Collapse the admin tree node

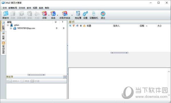pos(8,25)
